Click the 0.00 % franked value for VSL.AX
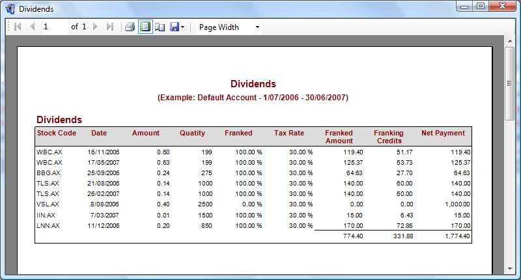The height and width of the screenshot is (280, 521). pos(252,204)
